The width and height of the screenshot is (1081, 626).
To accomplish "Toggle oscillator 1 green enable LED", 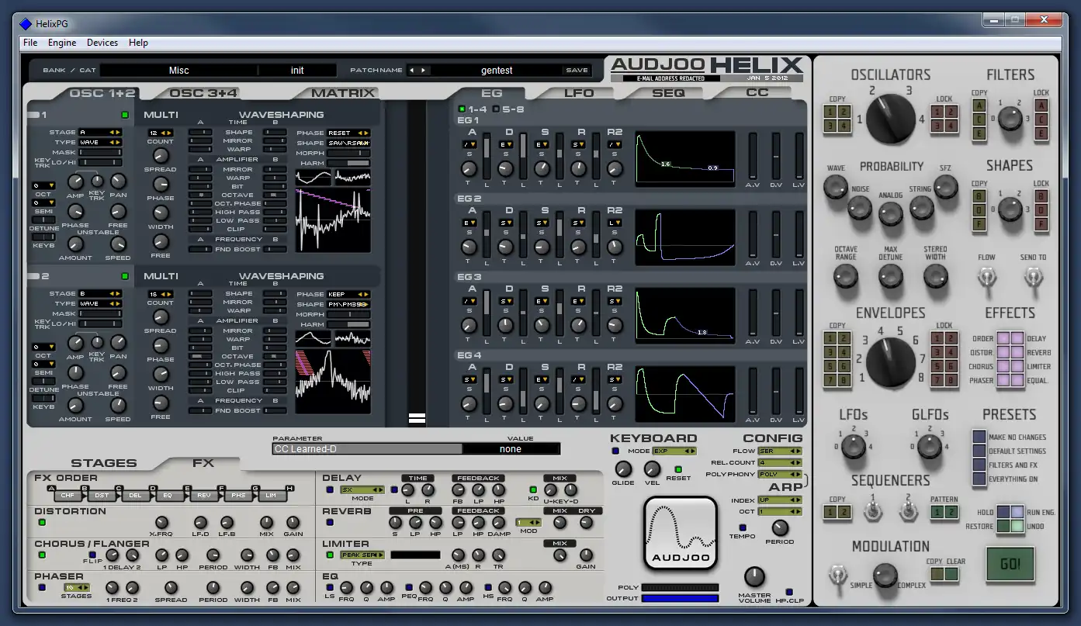I will click(124, 115).
